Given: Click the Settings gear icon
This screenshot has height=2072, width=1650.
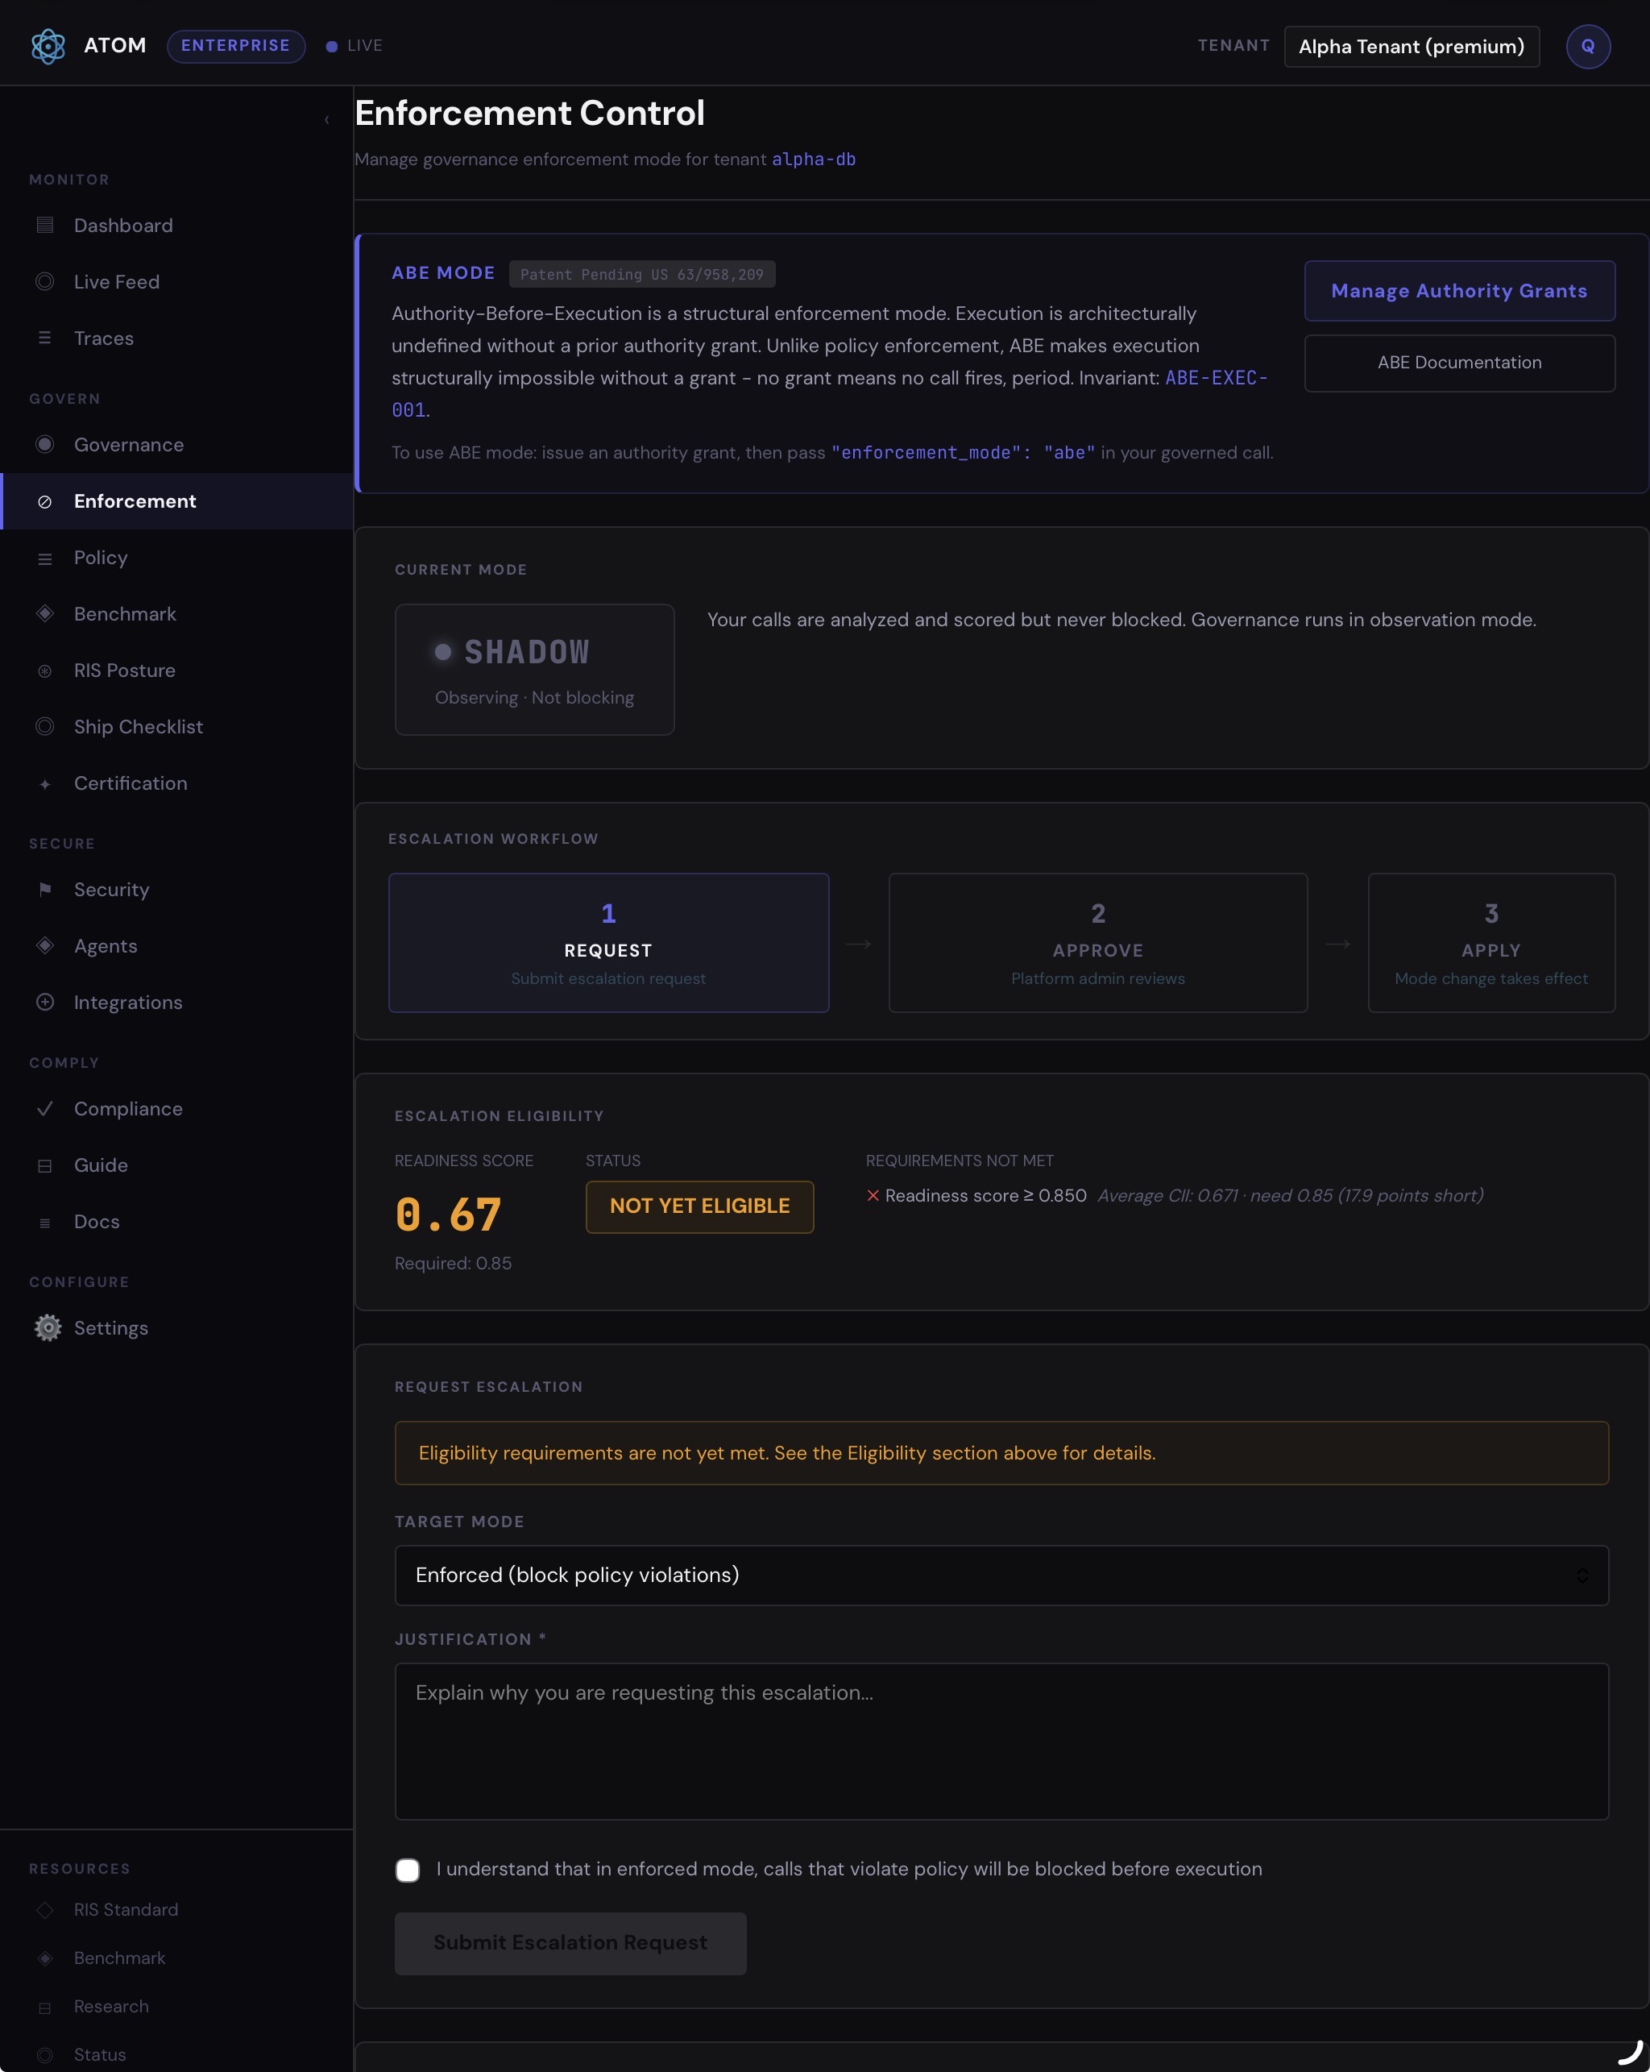Looking at the screenshot, I should 47,1327.
